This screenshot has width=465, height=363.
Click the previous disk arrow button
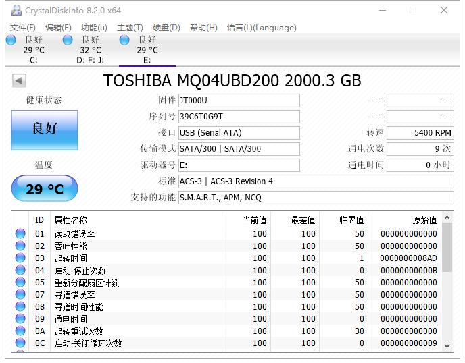click(x=19, y=81)
